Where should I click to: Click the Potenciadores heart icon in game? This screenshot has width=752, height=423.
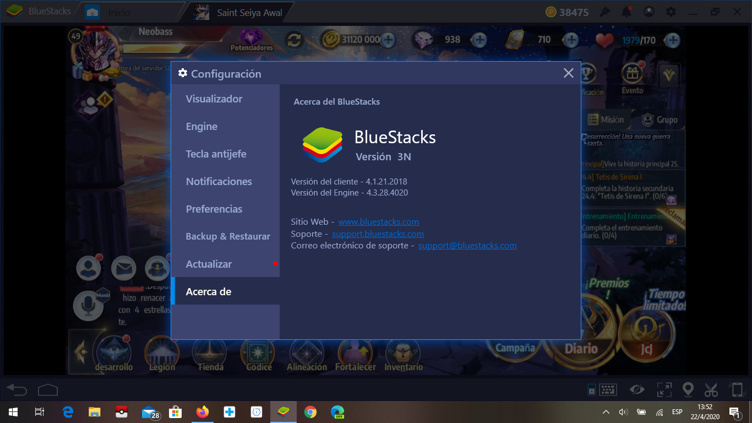252,39
